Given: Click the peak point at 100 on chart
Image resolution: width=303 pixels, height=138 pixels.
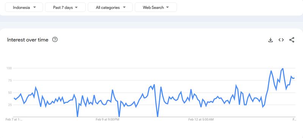Looking at the screenshot, I should (283, 68).
